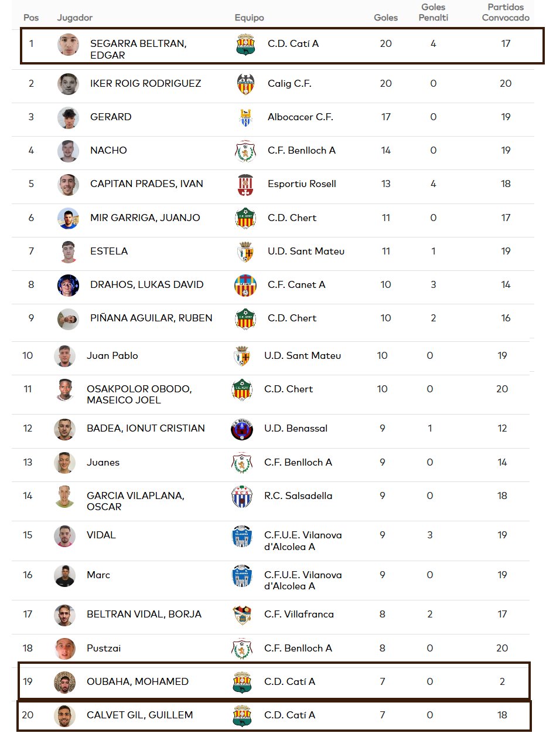Image resolution: width=546 pixels, height=733 pixels.
Task: Click the C.F. Villafranca team crest
Action: tap(242, 615)
